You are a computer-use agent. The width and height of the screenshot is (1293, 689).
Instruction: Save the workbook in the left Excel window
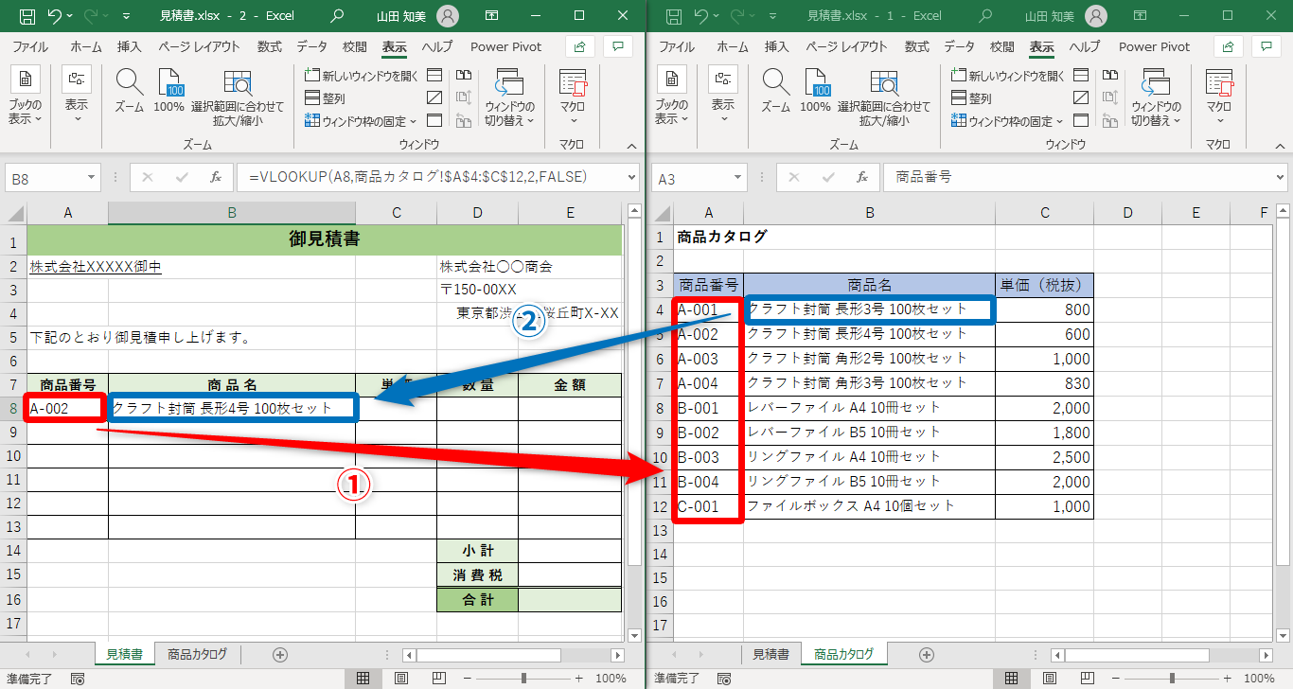tap(27, 16)
